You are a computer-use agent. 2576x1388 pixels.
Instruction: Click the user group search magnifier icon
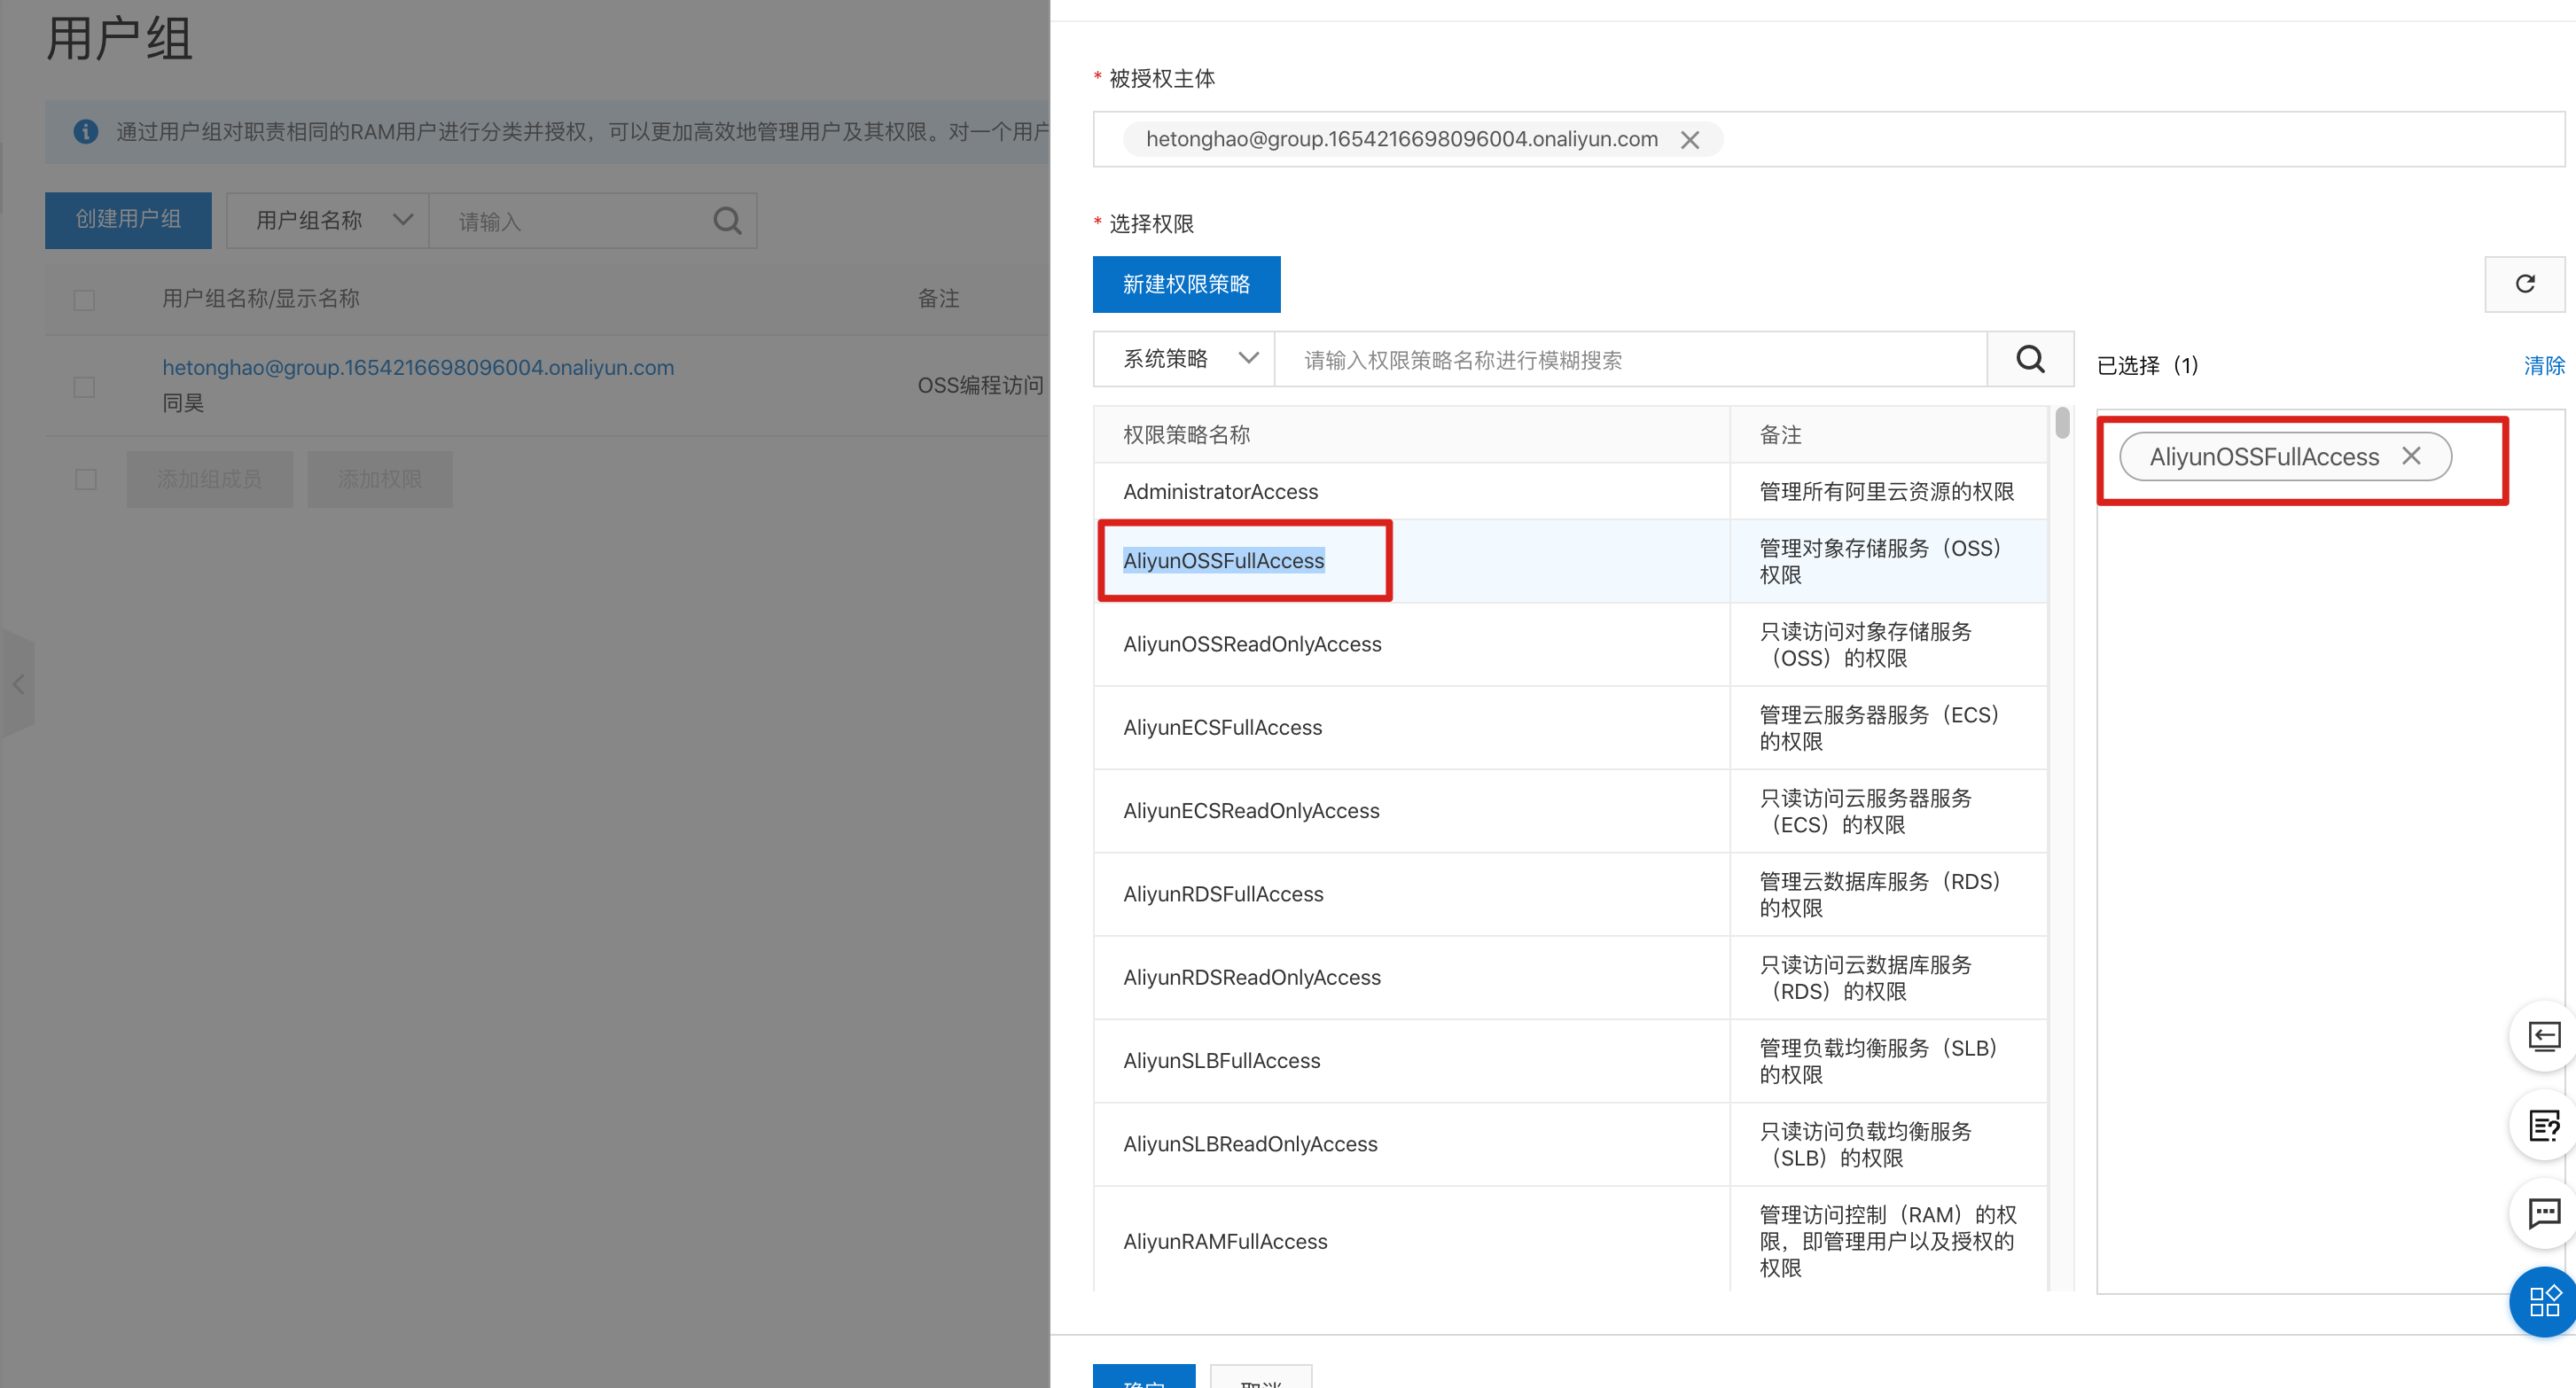click(x=727, y=221)
